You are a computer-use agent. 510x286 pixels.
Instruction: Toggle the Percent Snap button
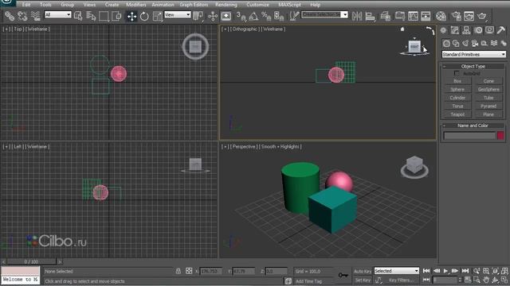[266, 16]
